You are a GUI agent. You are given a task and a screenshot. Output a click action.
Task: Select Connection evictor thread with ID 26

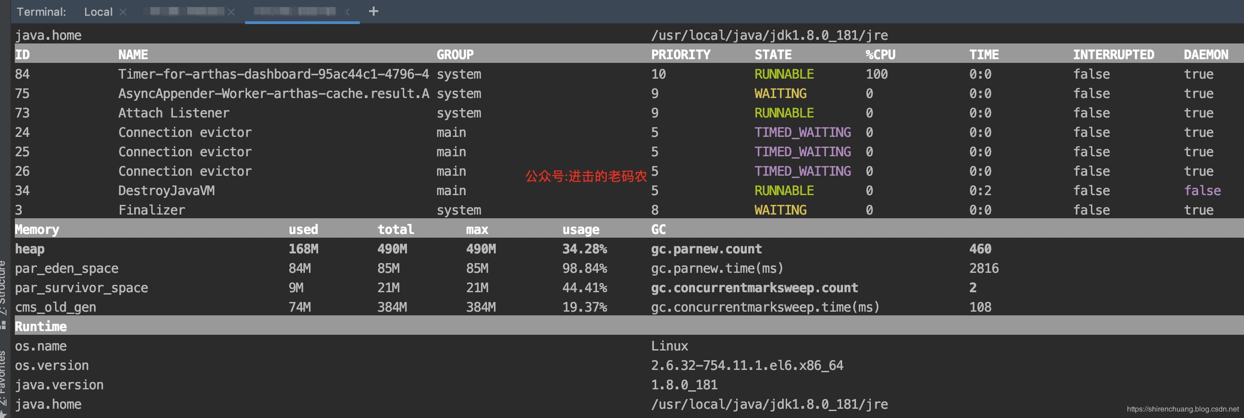pyautogui.click(x=185, y=171)
